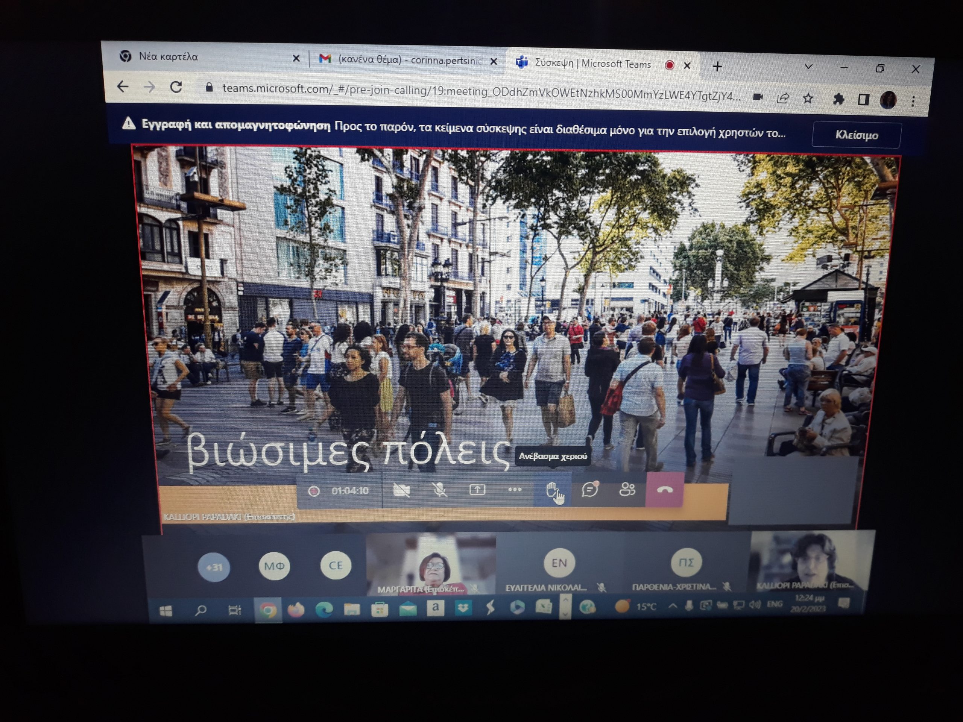
Task: Open the tab search dropdown arrow
Action: point(808,67)
